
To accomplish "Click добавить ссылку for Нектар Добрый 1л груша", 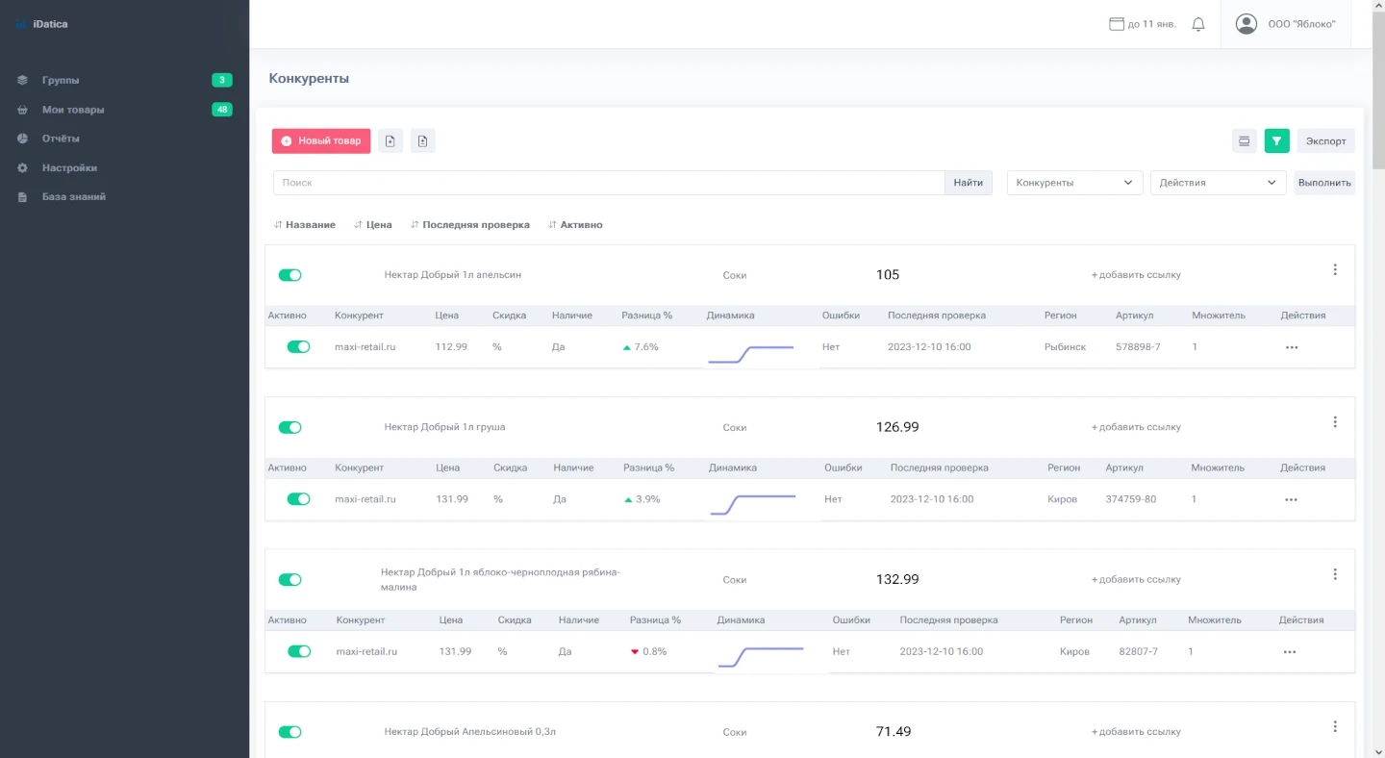I will 1136,427.
